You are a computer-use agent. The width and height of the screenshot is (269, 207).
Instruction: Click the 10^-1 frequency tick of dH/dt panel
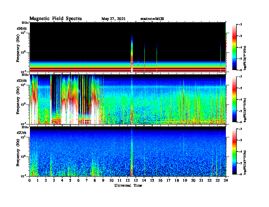click(x=23, y=72)
